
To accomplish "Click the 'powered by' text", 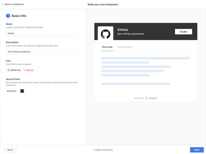I will pyautogui.click(x=139, y=98).
